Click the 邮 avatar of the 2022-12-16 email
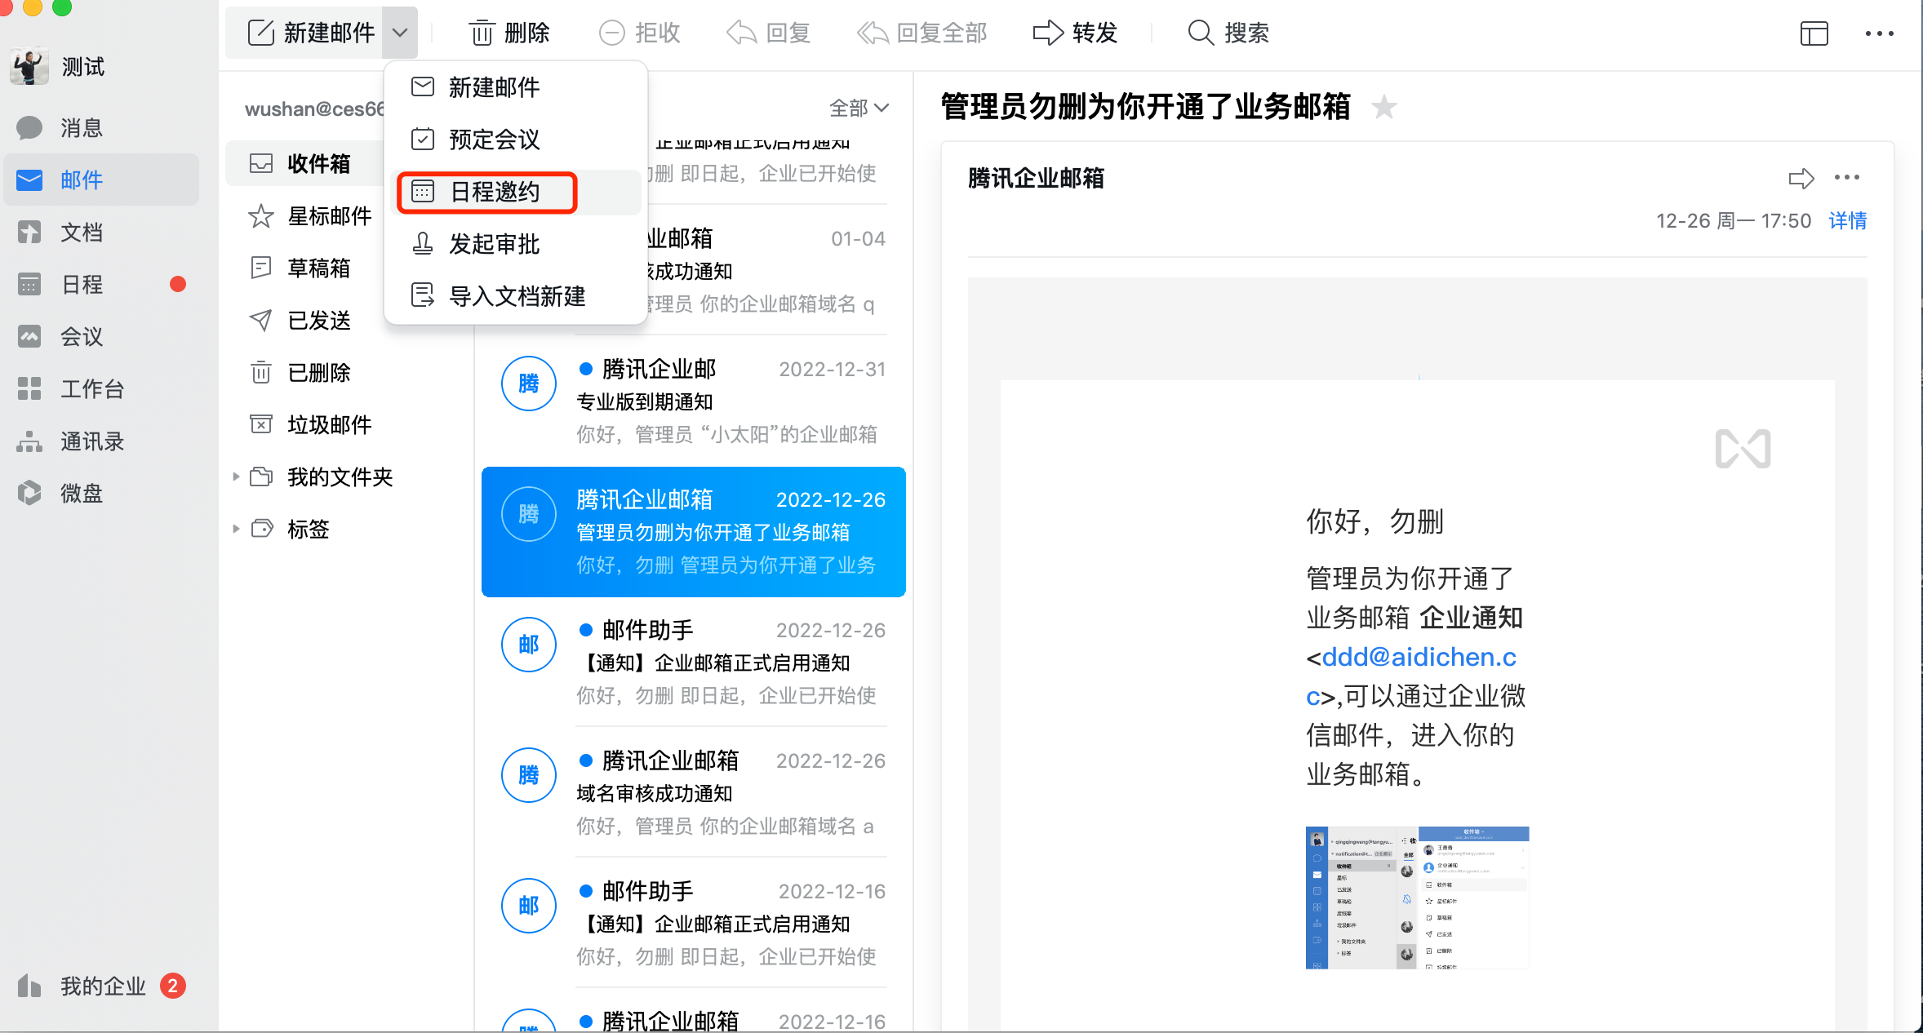Viewport: 1923px width, 1033px height. click(529, 906)
